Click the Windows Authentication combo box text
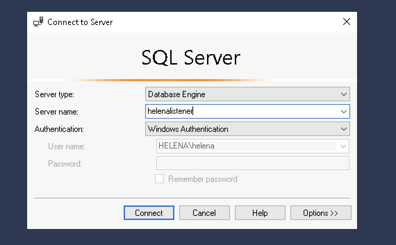Image resolution: width=396 pixels, height=245 pixels. coord(188,129)
